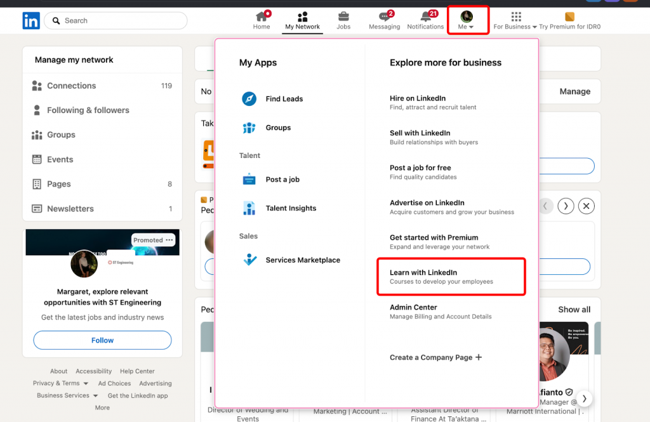The width and height of the screenshot is (650, 422).
Task: Click inside the Search field
Action: (114, 20)
